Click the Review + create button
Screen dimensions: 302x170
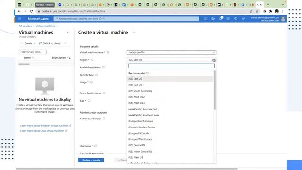pyautogui.click(x=91, y=160)
